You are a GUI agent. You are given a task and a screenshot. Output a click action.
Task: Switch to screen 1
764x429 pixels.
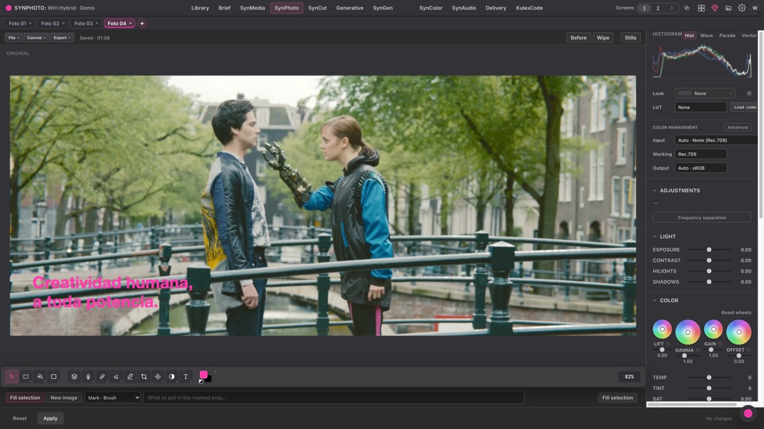click(x=644, y=8)
